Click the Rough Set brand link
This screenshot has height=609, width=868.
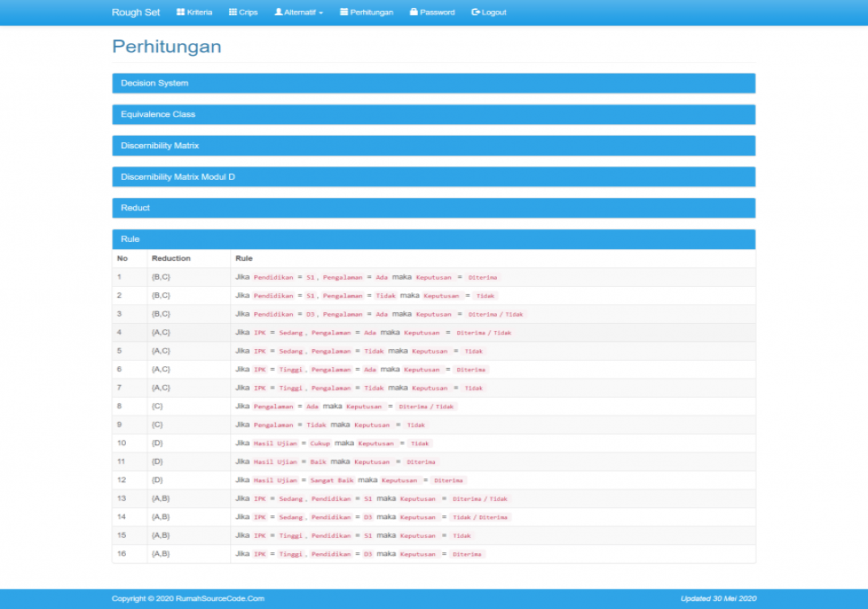(x=136, y=13)
